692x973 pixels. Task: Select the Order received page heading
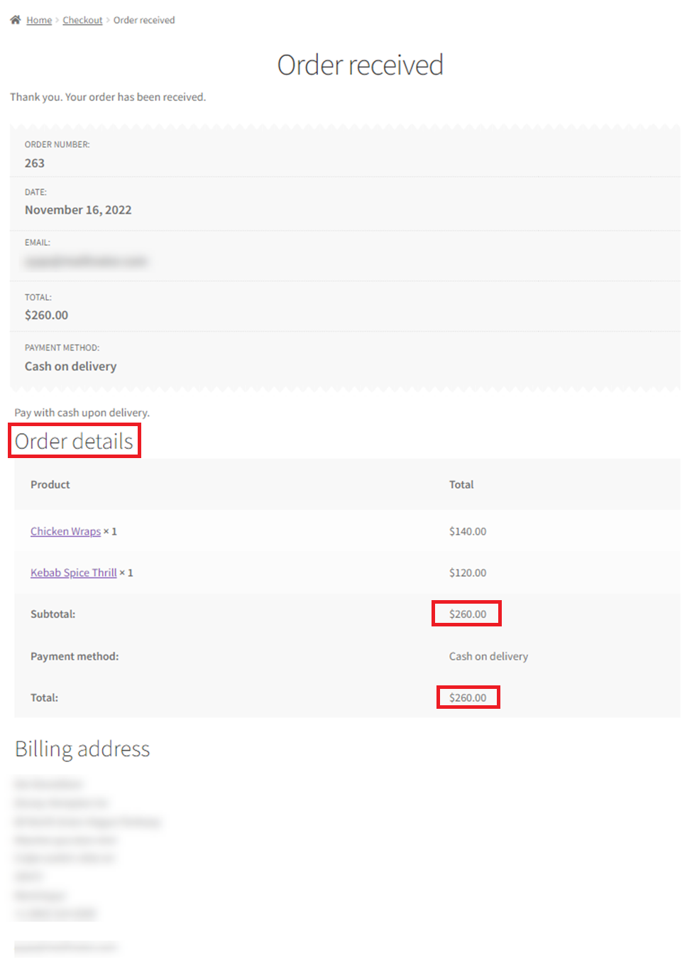pos(360,65)
